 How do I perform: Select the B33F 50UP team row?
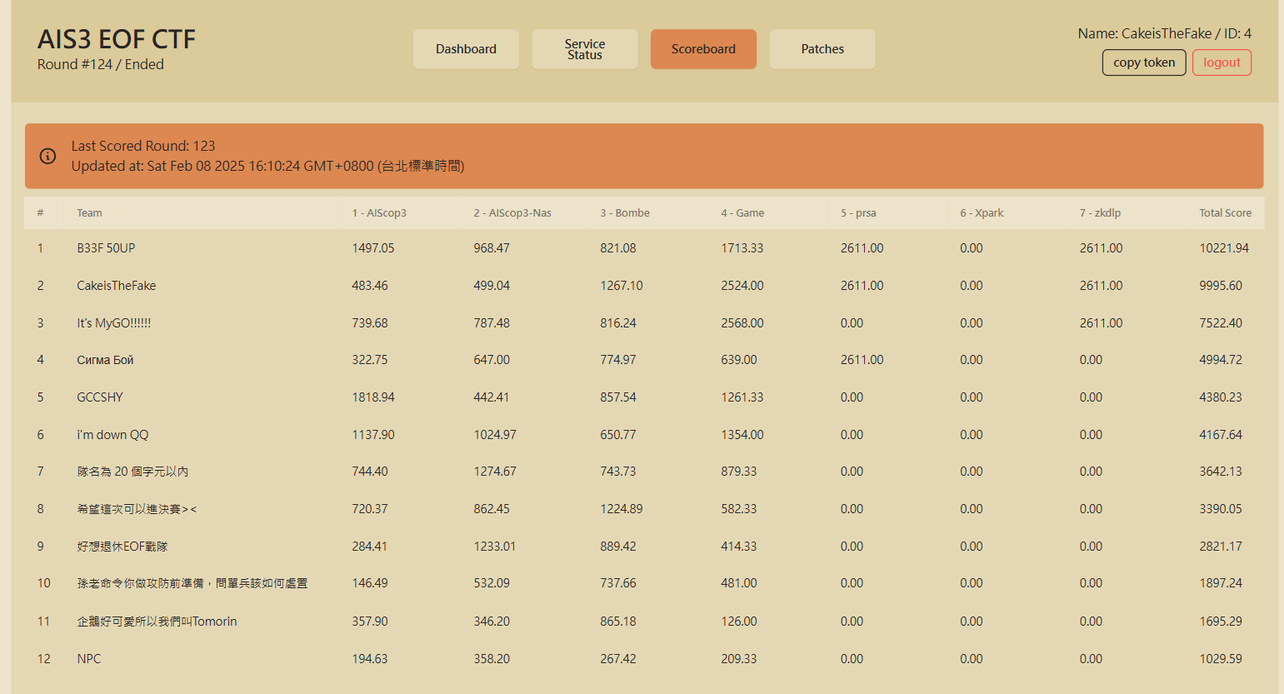644,248
